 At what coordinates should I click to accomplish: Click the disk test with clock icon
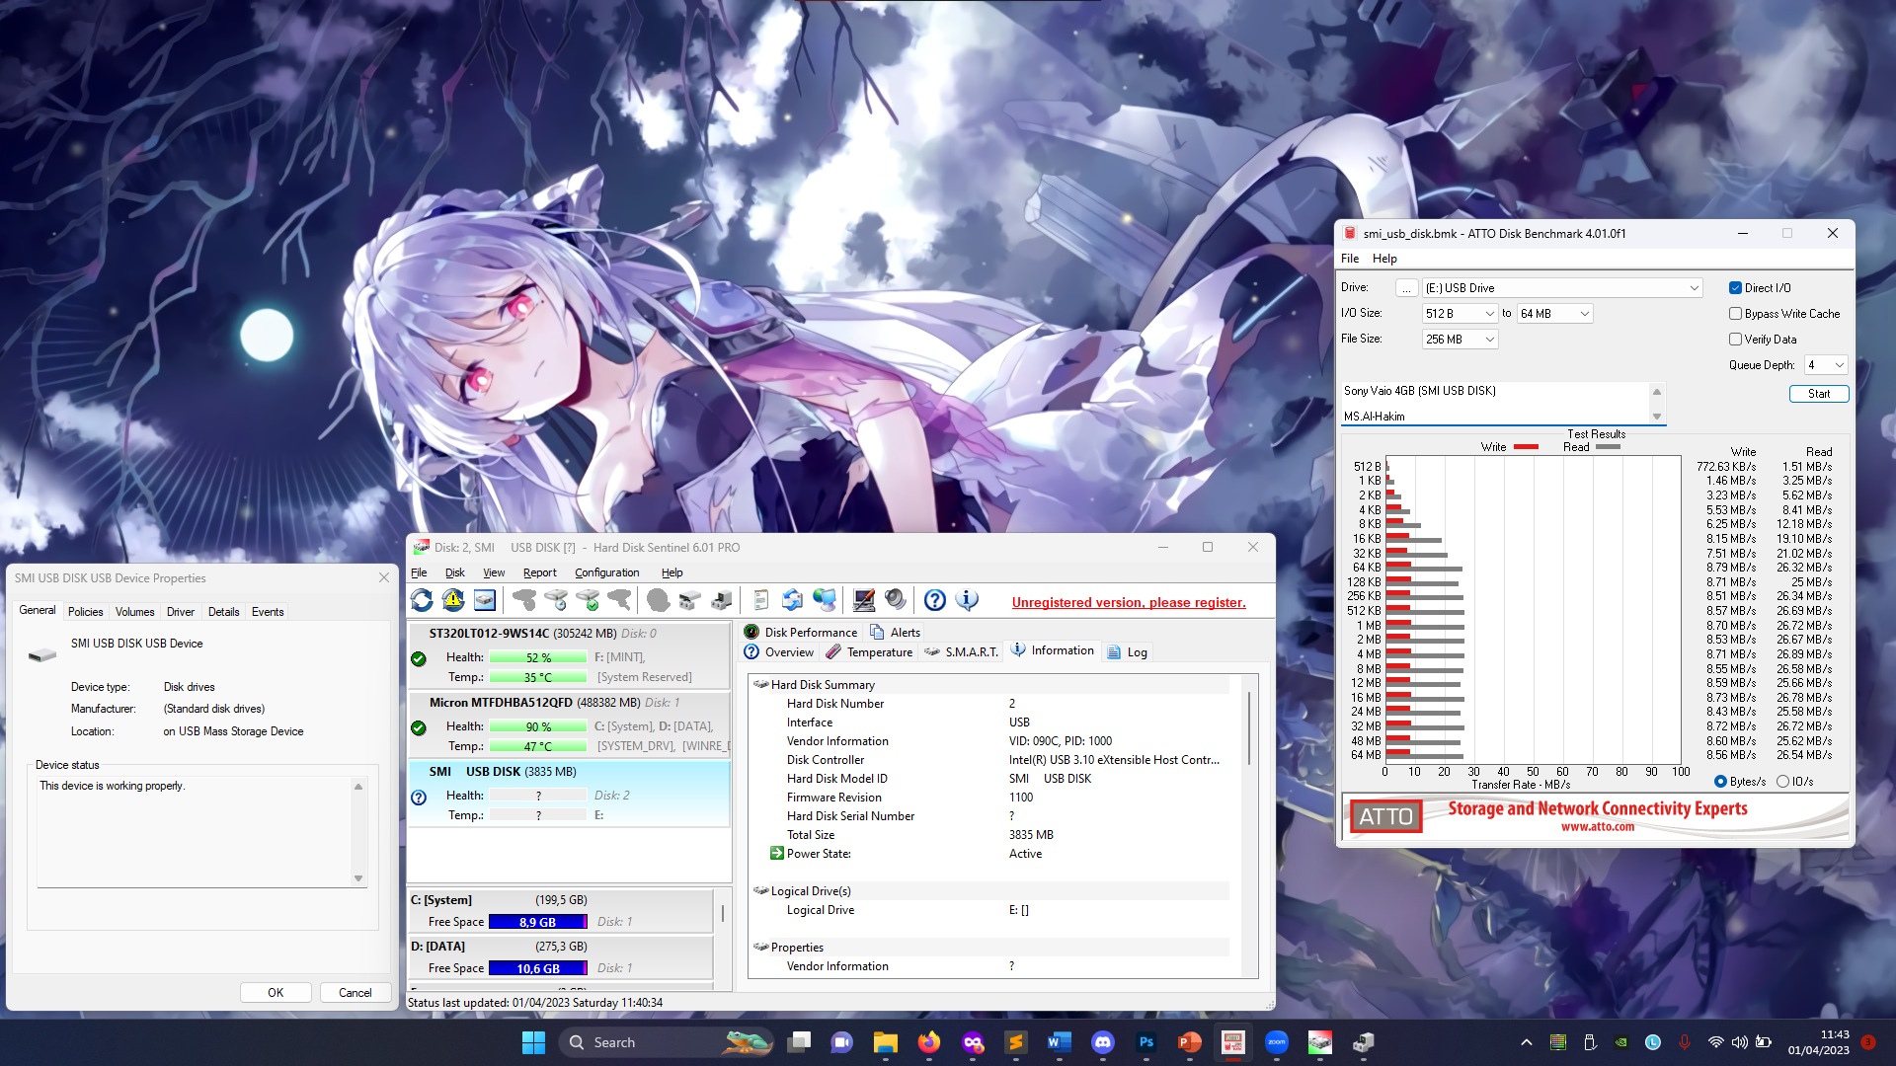pyautogui.click(x=556, y=600)
